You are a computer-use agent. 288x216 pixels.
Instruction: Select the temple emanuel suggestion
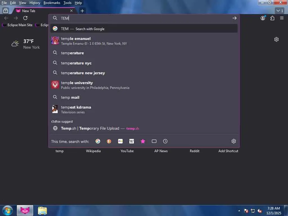144,41
